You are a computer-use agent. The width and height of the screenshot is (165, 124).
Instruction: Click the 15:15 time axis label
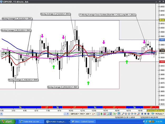click(105, 111)
